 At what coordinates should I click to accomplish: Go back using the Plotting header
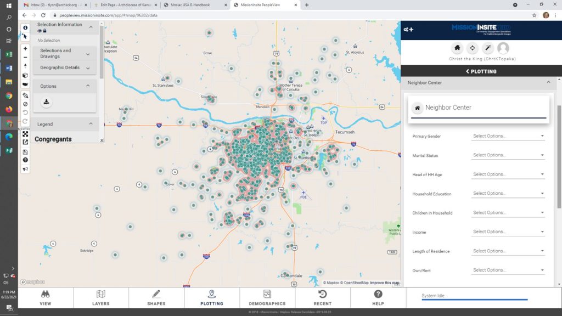(481, 71)
